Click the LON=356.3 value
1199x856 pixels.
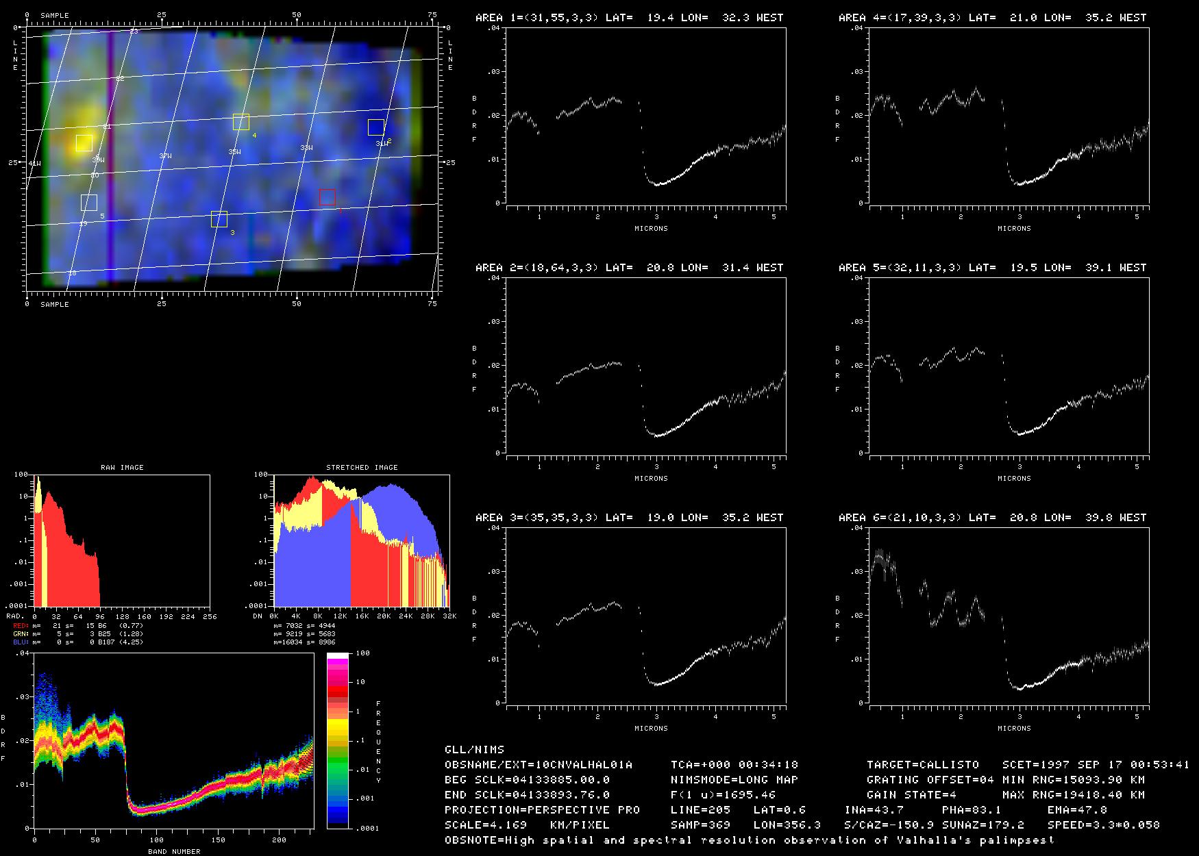tap(787, 824)
